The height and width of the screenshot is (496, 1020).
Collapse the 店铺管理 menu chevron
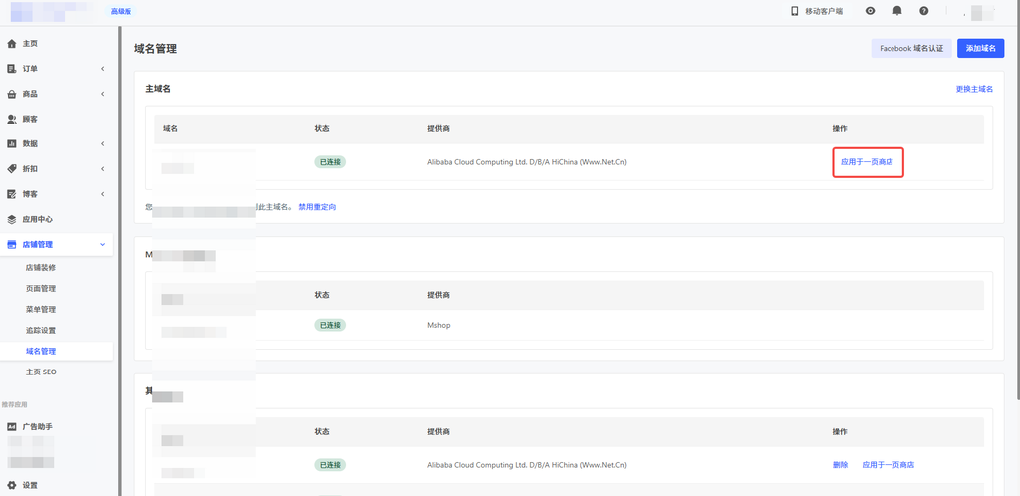click(x=103, y=244)
